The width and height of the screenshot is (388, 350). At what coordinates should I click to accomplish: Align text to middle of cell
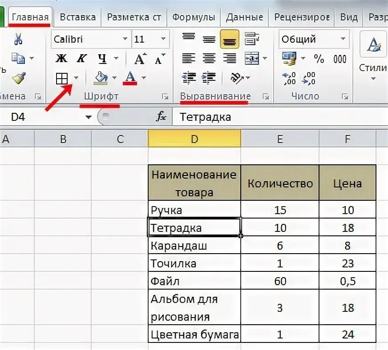(209, 39)
